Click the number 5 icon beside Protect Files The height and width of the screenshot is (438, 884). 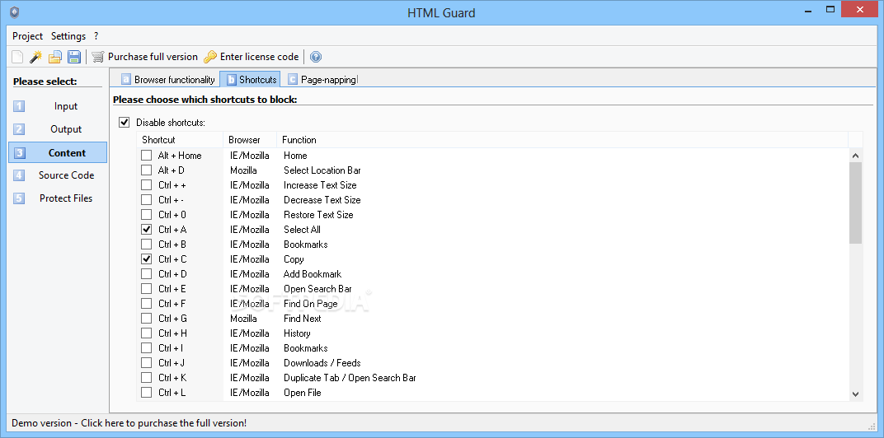click(19, 198)
